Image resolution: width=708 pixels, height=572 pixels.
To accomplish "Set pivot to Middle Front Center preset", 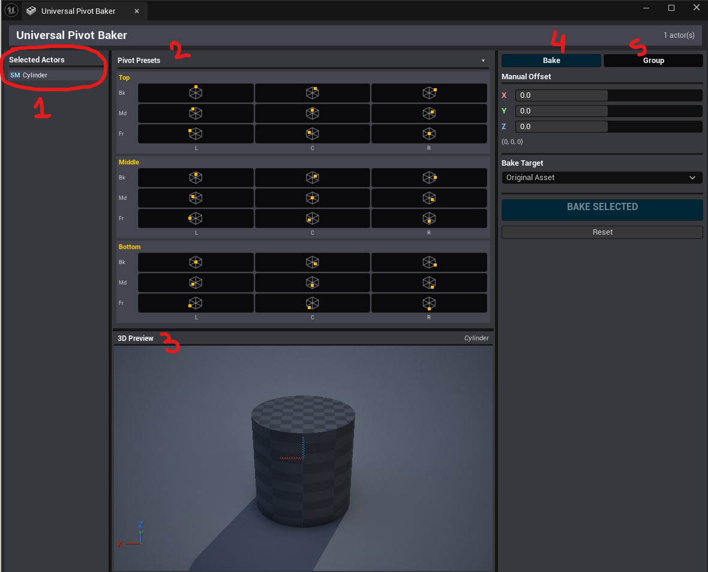I will [313, 218].
